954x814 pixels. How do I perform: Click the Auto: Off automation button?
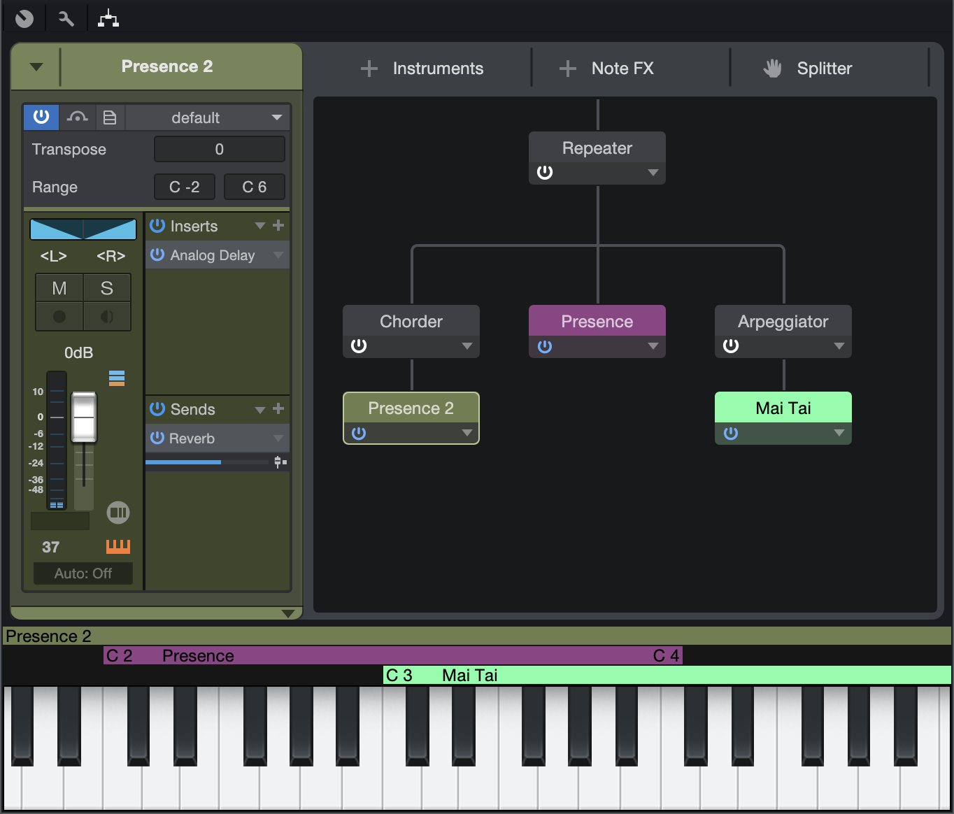(83, 573)
